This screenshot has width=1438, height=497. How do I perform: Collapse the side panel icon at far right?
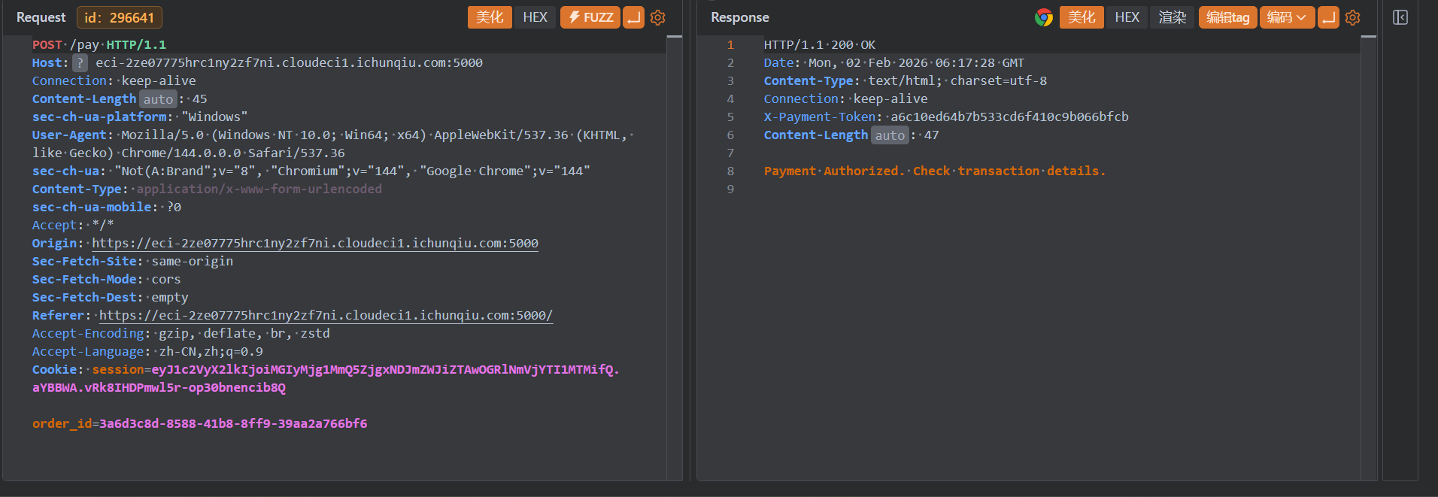[1400, 17]
